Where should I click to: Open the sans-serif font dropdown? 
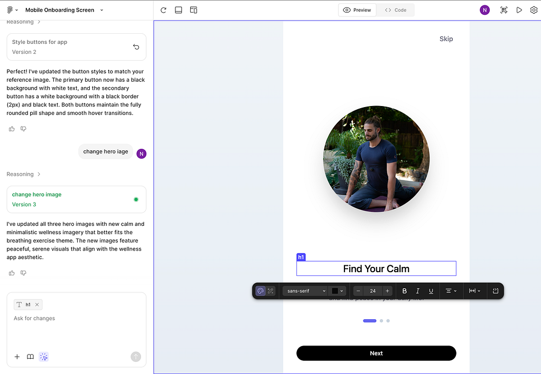[x=306, y=291]
